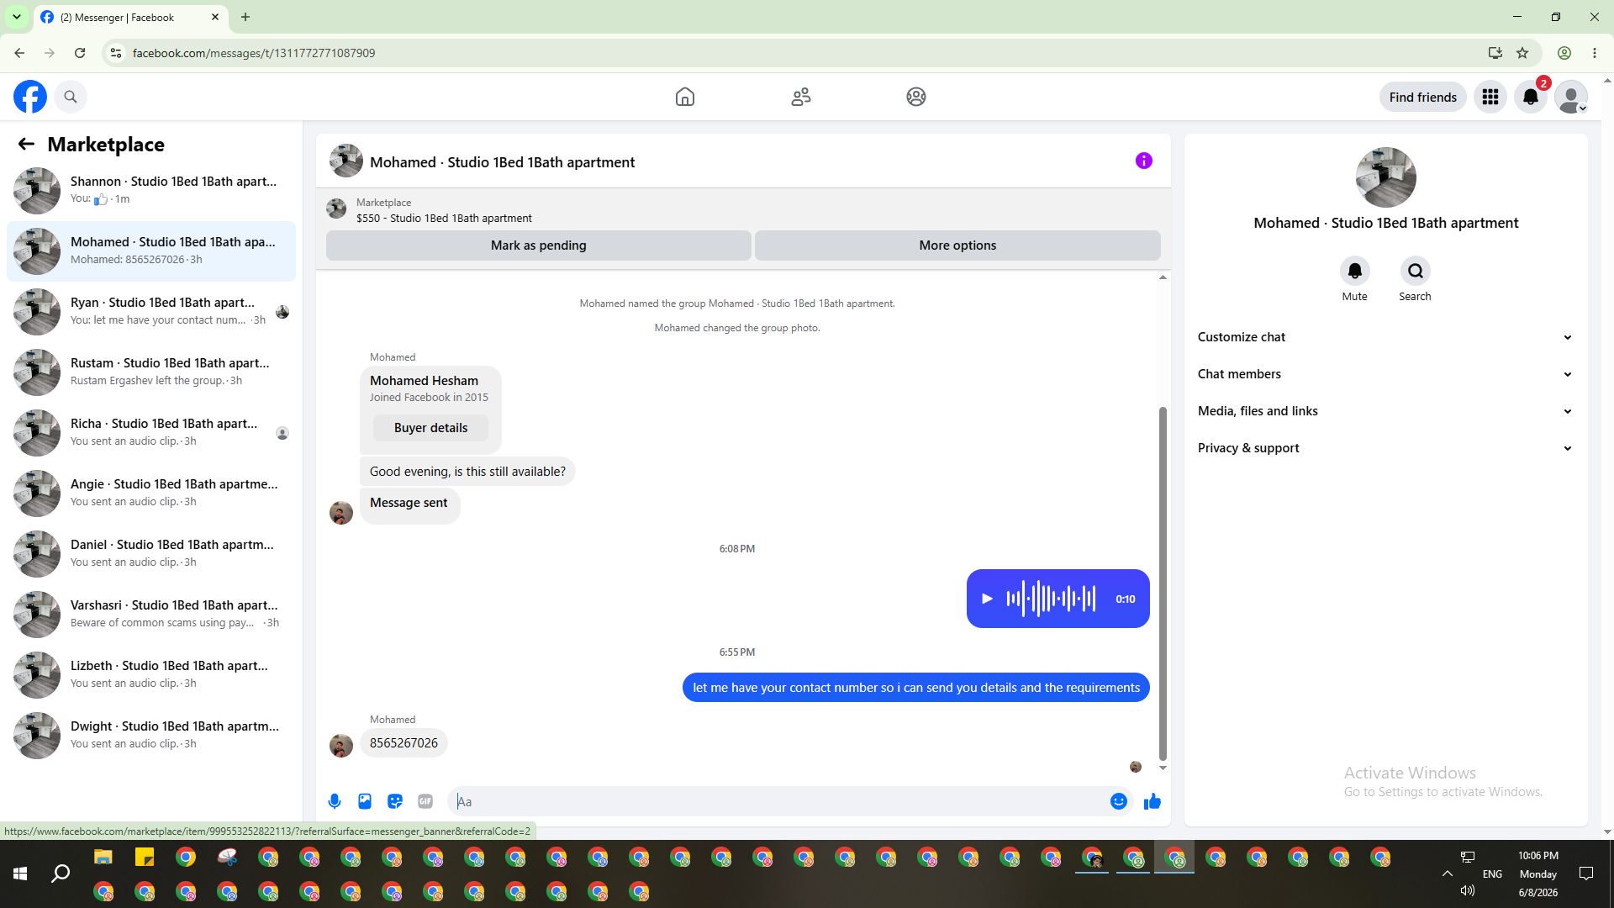Image resolution: width=1614 pixels, height=908 pixels.
Task: Click the chat header group photo
Action: point(346,161)
